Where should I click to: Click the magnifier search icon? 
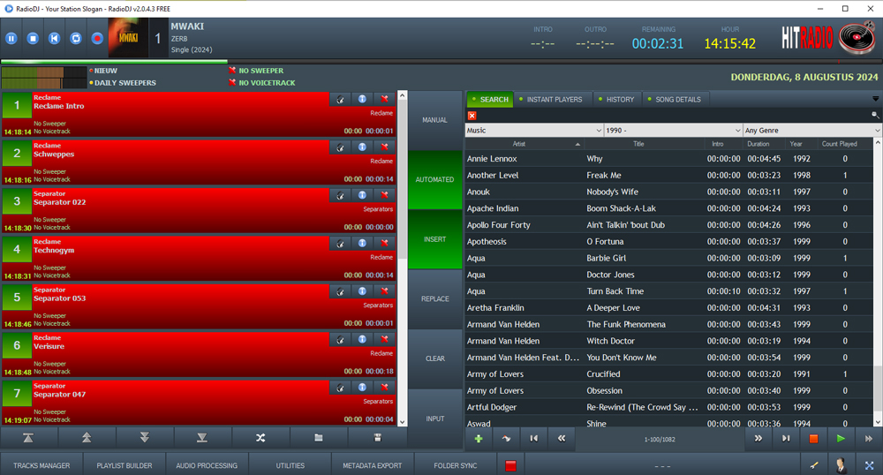point(875,115)
